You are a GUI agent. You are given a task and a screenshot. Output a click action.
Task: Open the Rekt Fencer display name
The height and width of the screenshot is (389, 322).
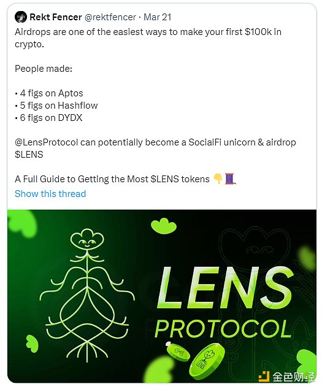click(x=56, y=17)
